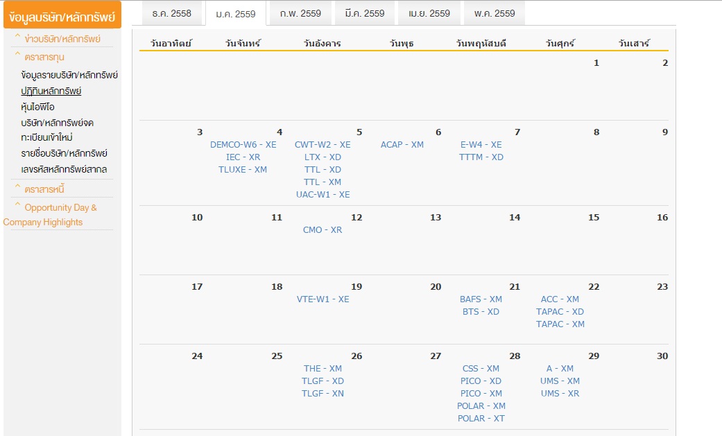
Task: Open the ปฏิทินหลักทรัพย์ sidebar link
Action: click(x=51, y=91)
